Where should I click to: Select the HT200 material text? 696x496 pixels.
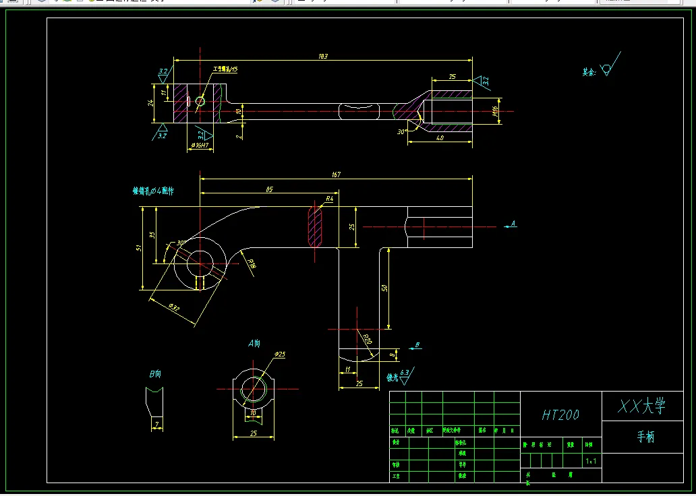click(x=560, y=415)
